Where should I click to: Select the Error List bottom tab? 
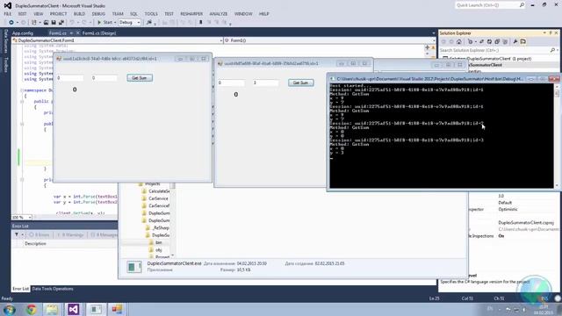click(x=20, y=289)
